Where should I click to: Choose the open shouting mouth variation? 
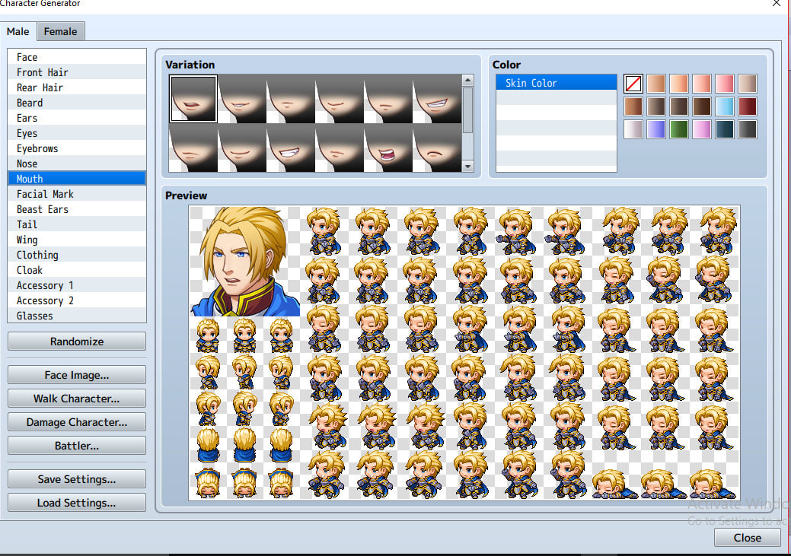(x=388, y=148)
